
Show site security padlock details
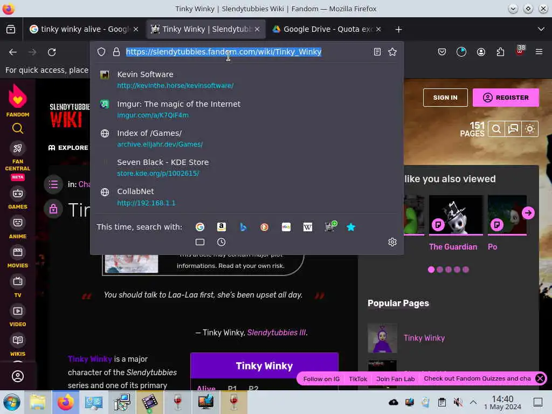point(116,52)
